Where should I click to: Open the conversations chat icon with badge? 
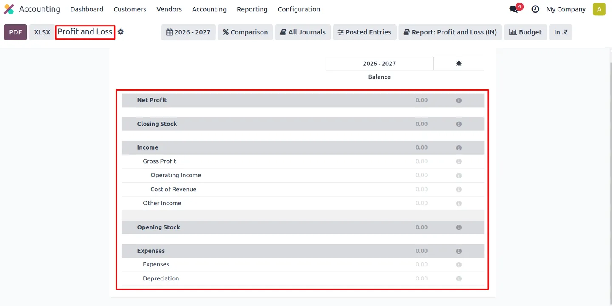(515, 8)
